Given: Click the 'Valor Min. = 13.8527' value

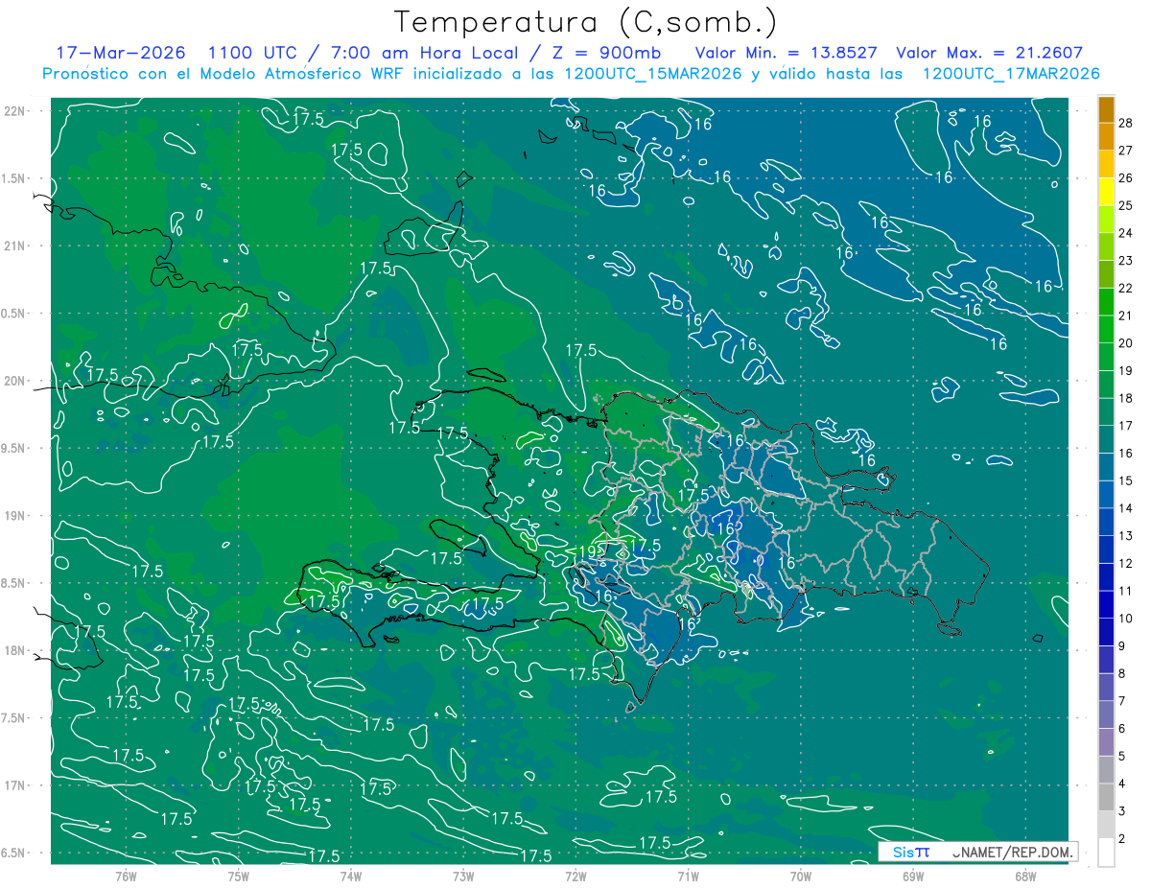Looking at the screenshot, I should 786,53.
